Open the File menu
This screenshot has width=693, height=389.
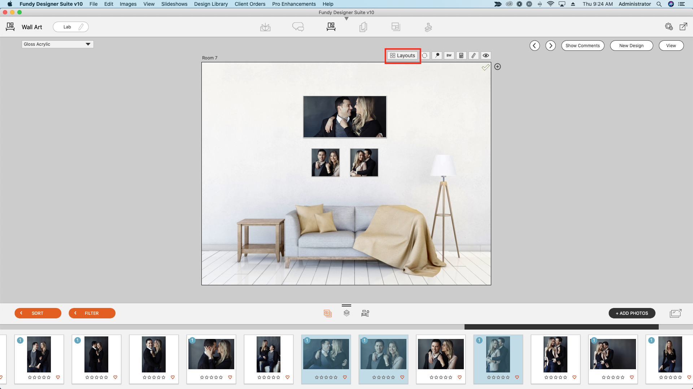pyautogui.click(x=93, y=4)
